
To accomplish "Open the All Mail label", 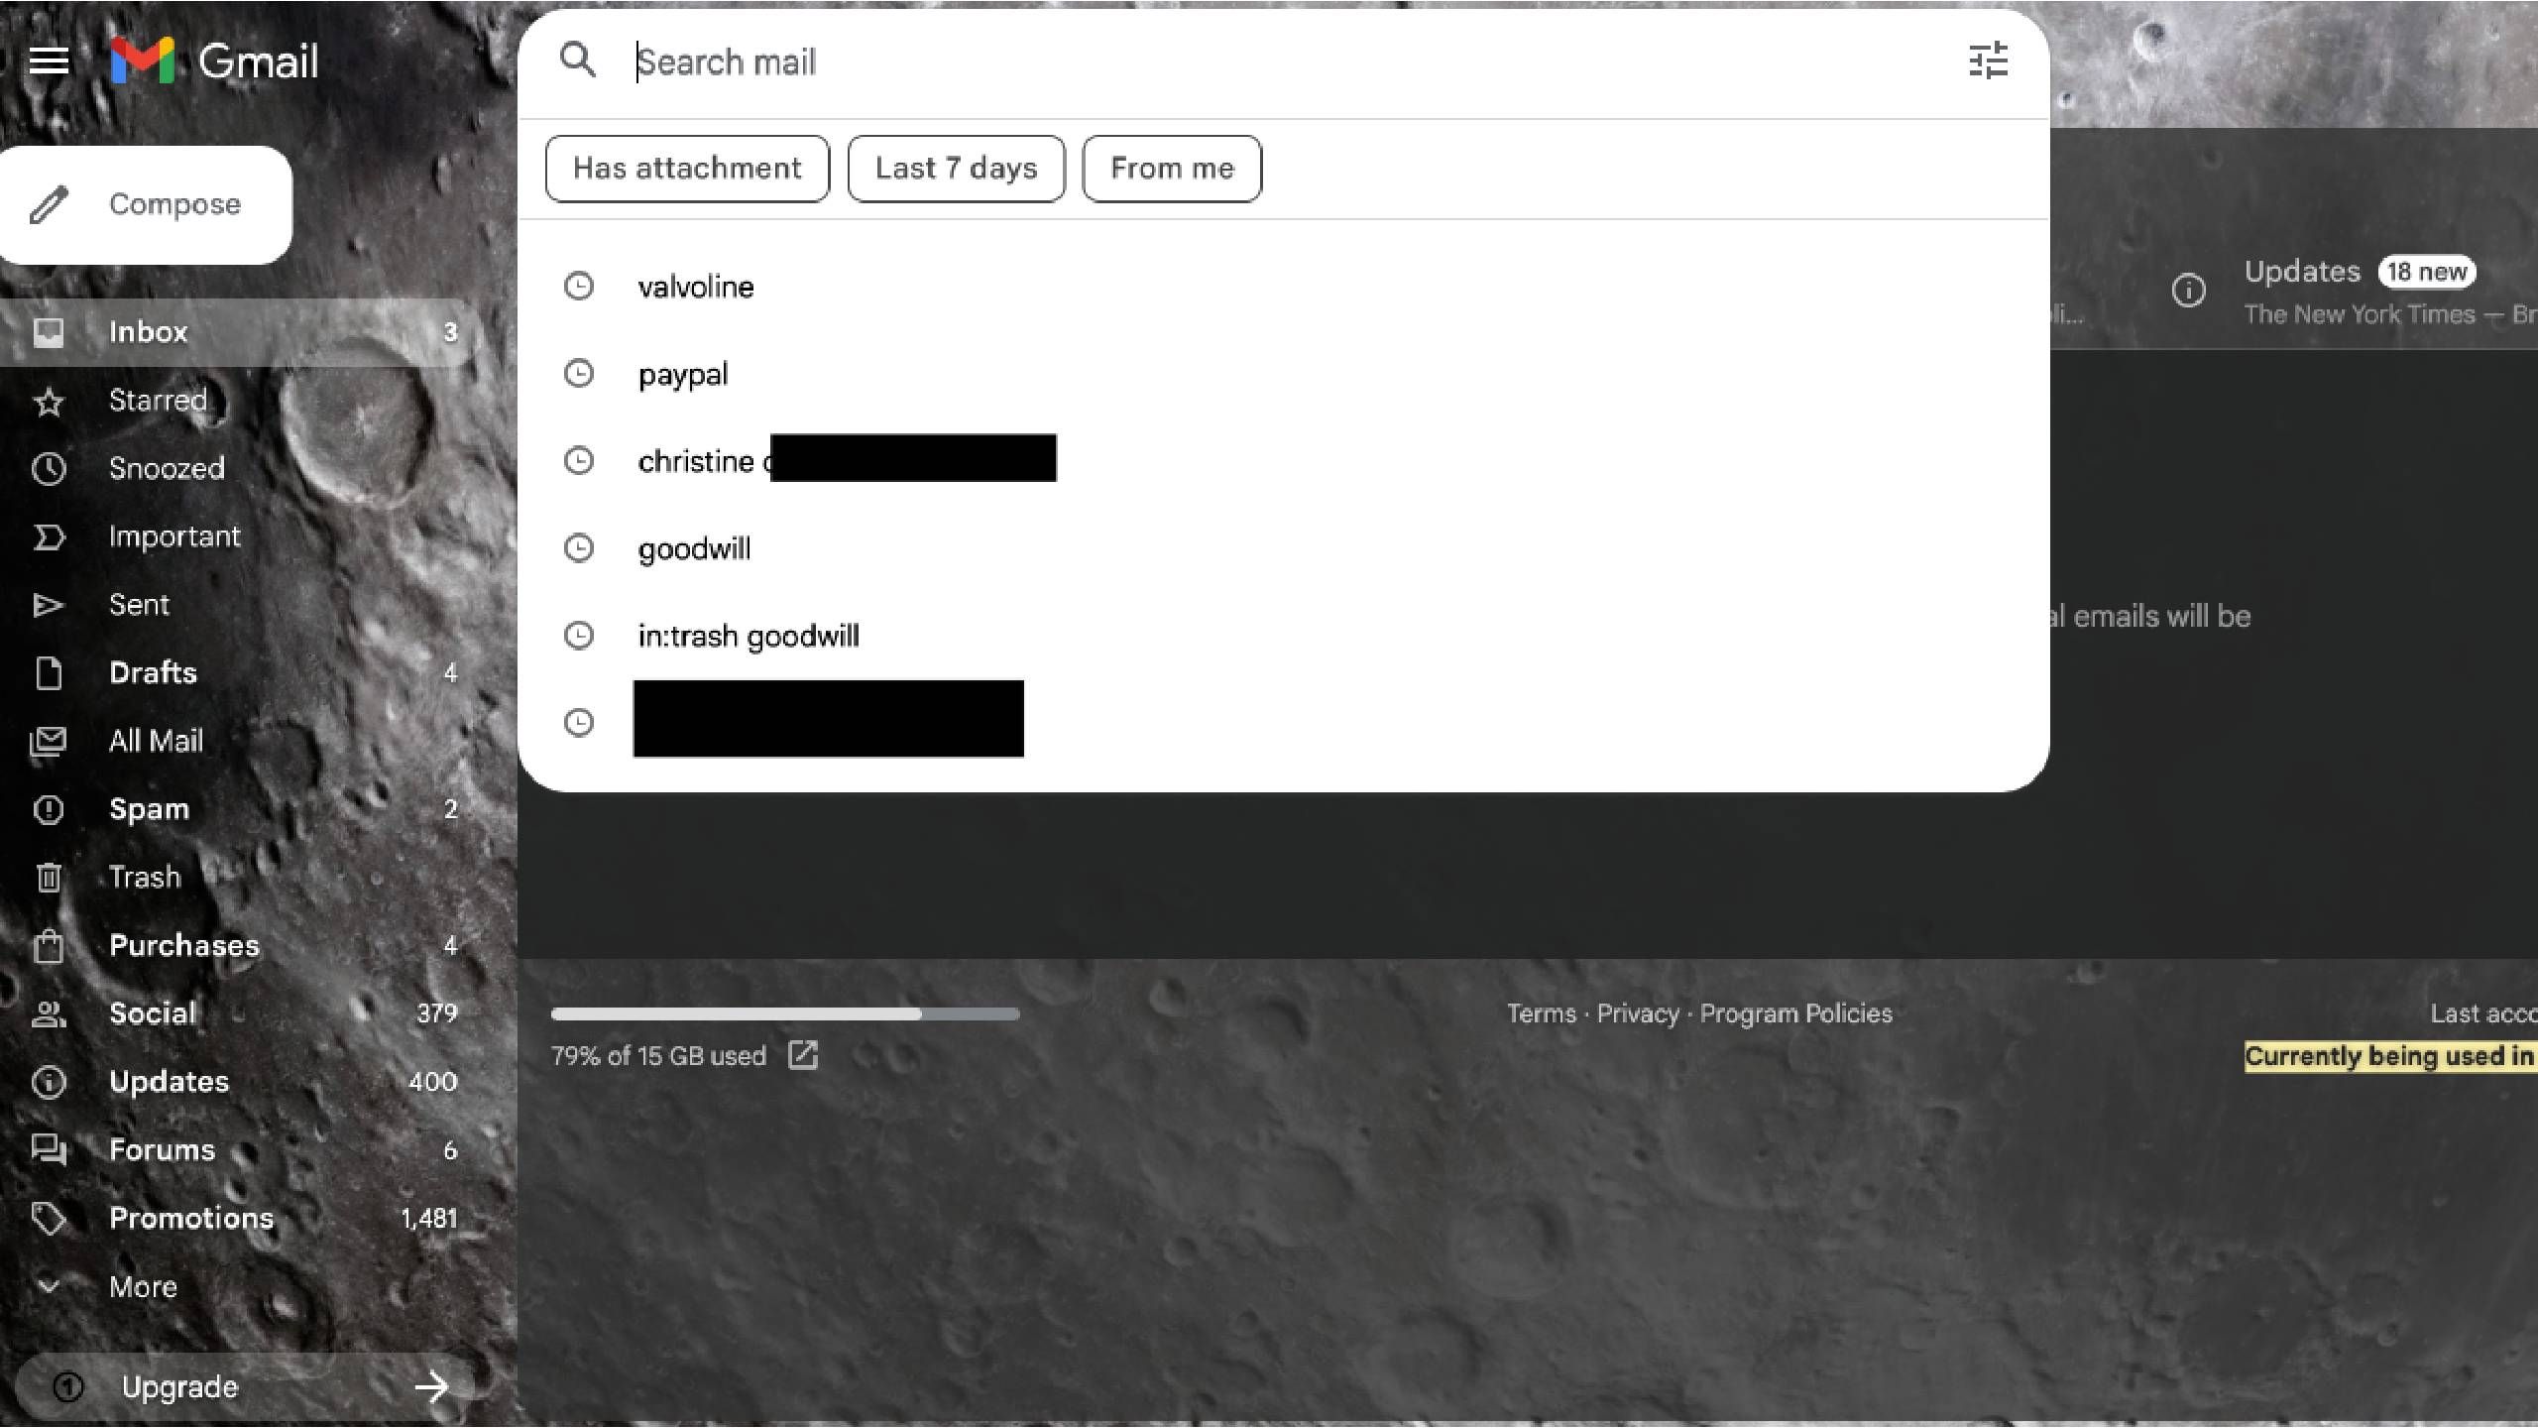I will coord(238,741).
